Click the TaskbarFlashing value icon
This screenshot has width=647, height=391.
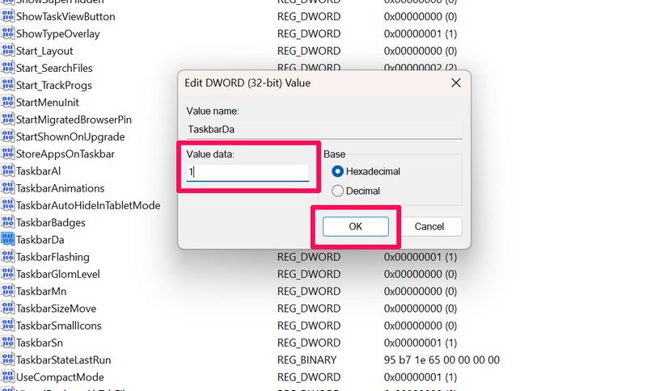[x=7, y=257]
